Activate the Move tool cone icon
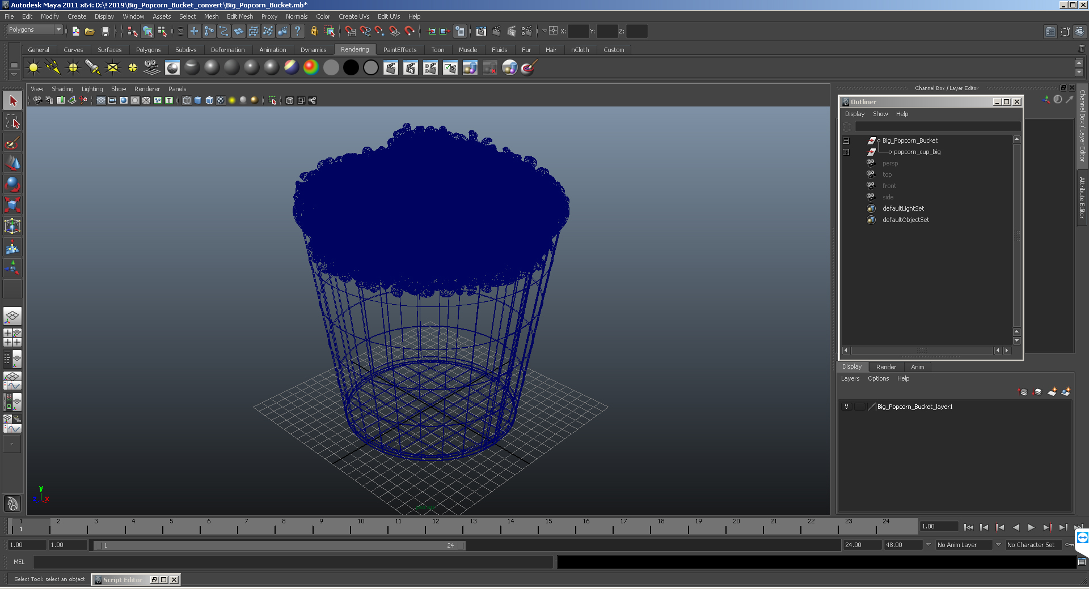 coord(12,164)
